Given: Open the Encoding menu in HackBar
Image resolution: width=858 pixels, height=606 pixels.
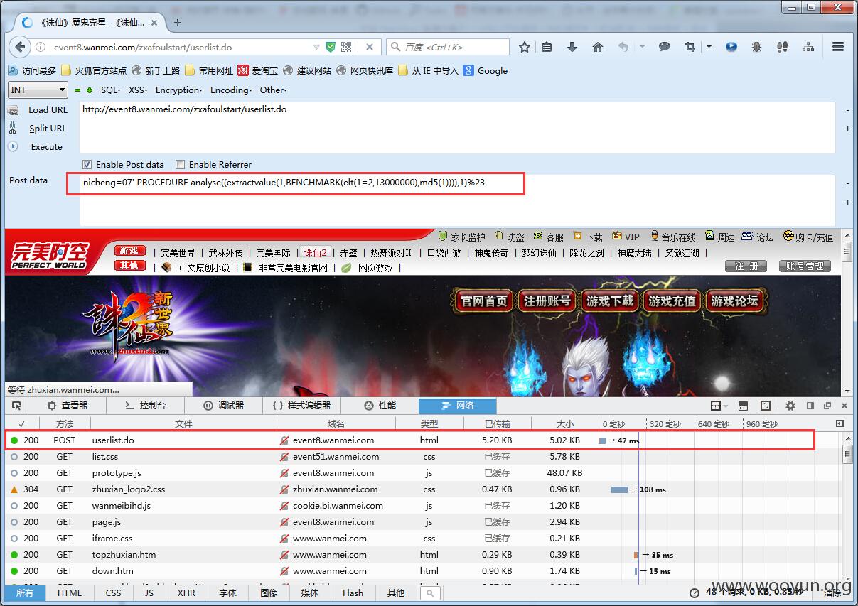Looking at the screenshot, I should [231, 90].
